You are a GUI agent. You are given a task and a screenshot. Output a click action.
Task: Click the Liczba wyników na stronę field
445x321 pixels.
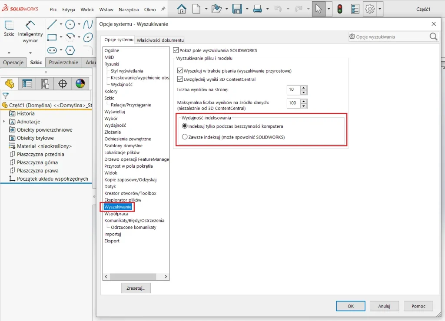coord(294,89)
